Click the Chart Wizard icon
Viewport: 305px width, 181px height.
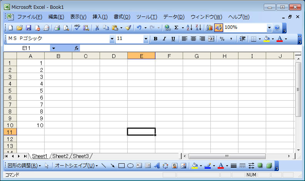pyautogui.click(x=210, y=28)
